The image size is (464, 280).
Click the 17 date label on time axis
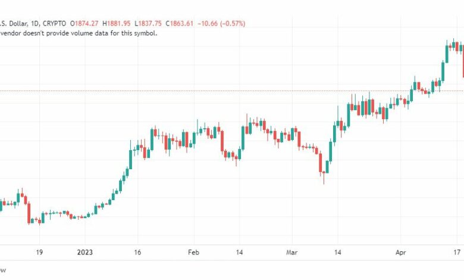tap(457, 253)
